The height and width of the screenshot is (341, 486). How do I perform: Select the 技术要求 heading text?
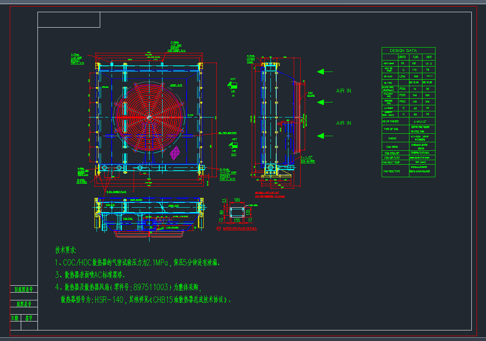66,250
